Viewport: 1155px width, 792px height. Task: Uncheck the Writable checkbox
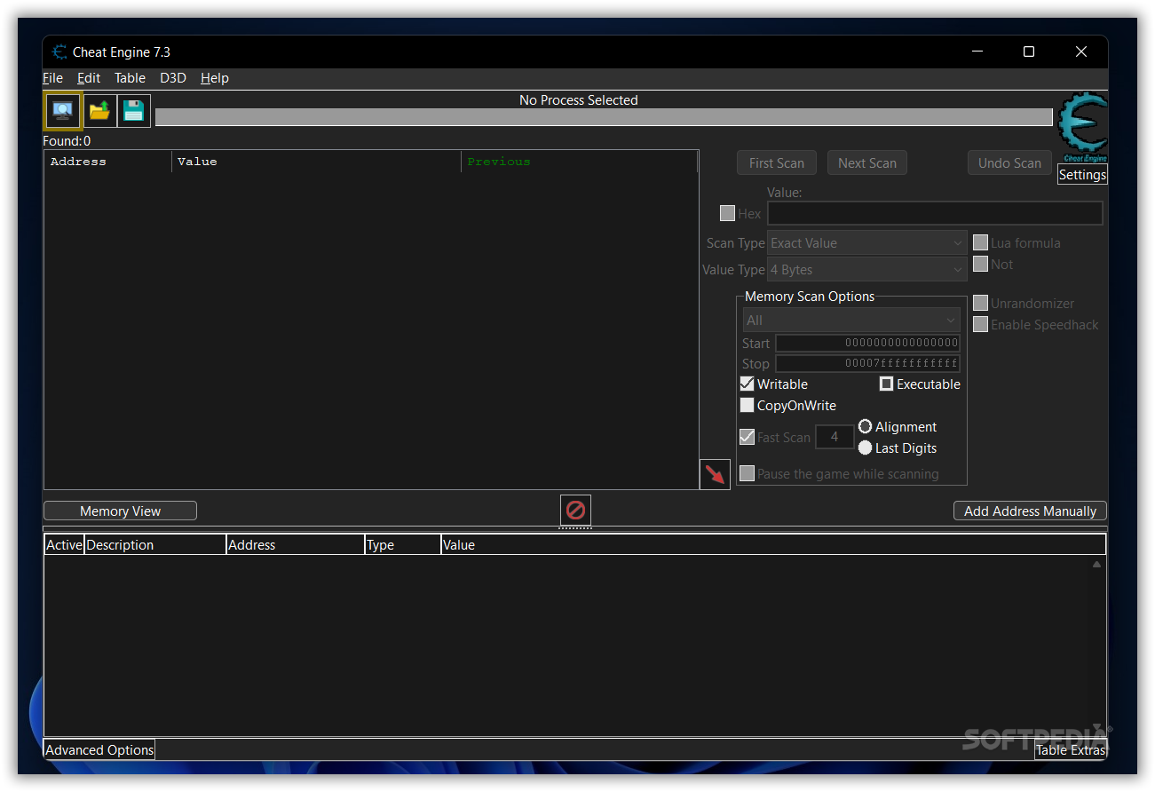tap(747, 384)
